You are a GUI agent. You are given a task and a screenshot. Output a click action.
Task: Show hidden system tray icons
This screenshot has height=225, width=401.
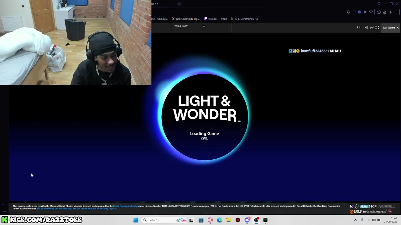pyautogui.click(x=355, y=220)
